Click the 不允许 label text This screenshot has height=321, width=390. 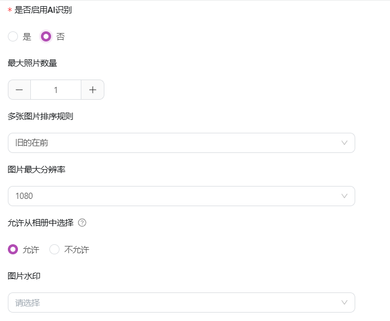(x=77, y=249)
